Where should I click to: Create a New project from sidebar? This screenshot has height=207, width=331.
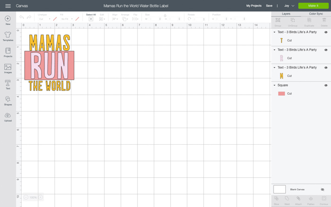8,20
